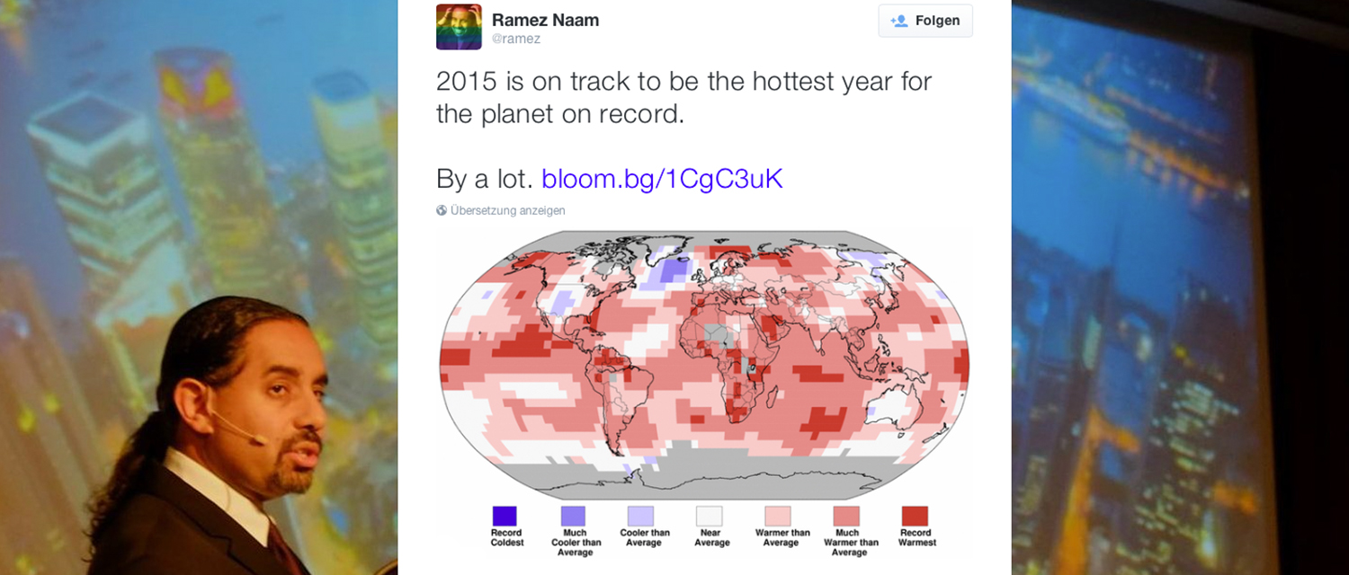Select the Warmer than Average swatch
The image size is (1349, 575).
[x=778, y=516]
